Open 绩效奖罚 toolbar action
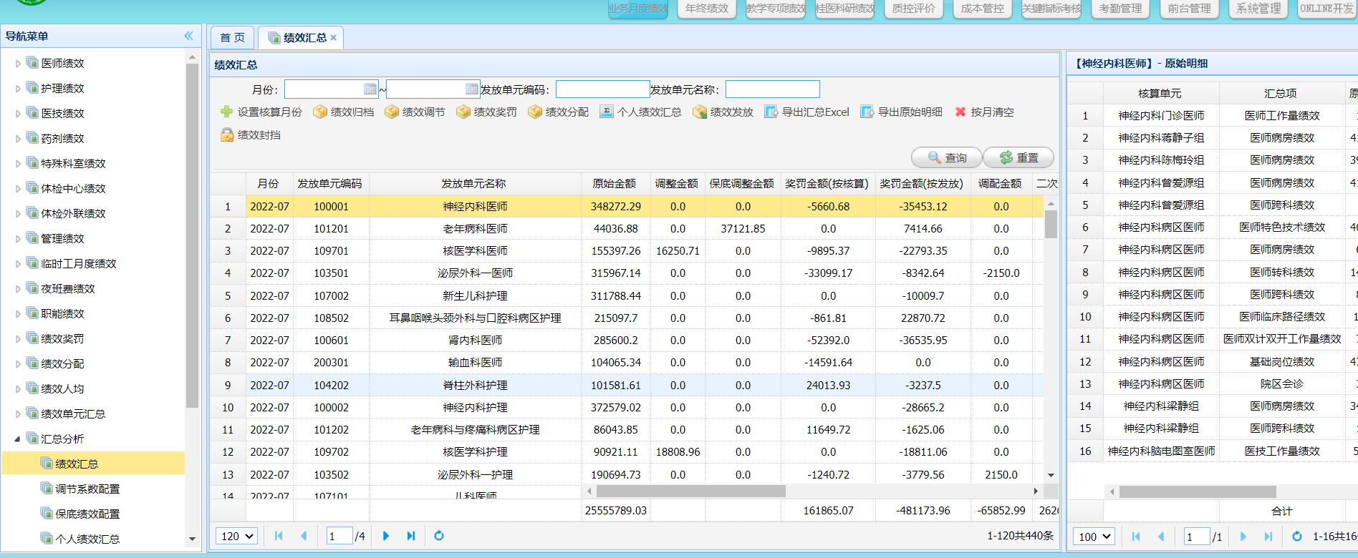 pyautogui.click(x=487, y=112)
